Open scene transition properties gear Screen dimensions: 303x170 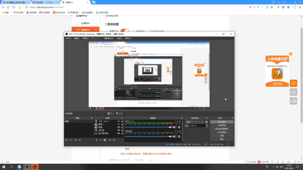206,122
